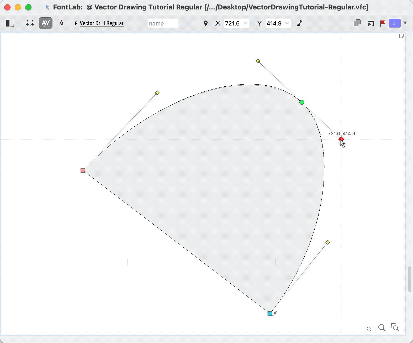This screenshot has width=413, height=343.
Task: Toggle the AV kerning mode button
Action: click(46, 23)
